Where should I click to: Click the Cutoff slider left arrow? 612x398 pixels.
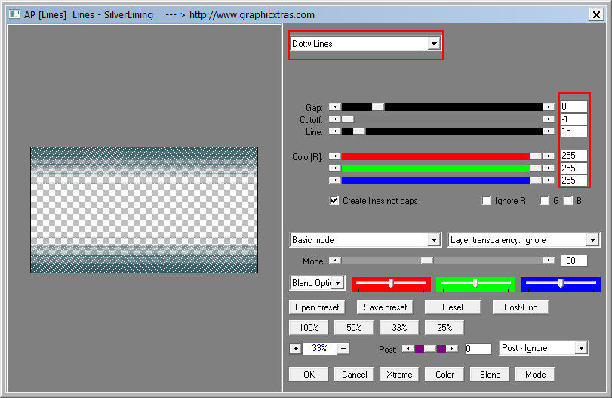click(335, 119)
